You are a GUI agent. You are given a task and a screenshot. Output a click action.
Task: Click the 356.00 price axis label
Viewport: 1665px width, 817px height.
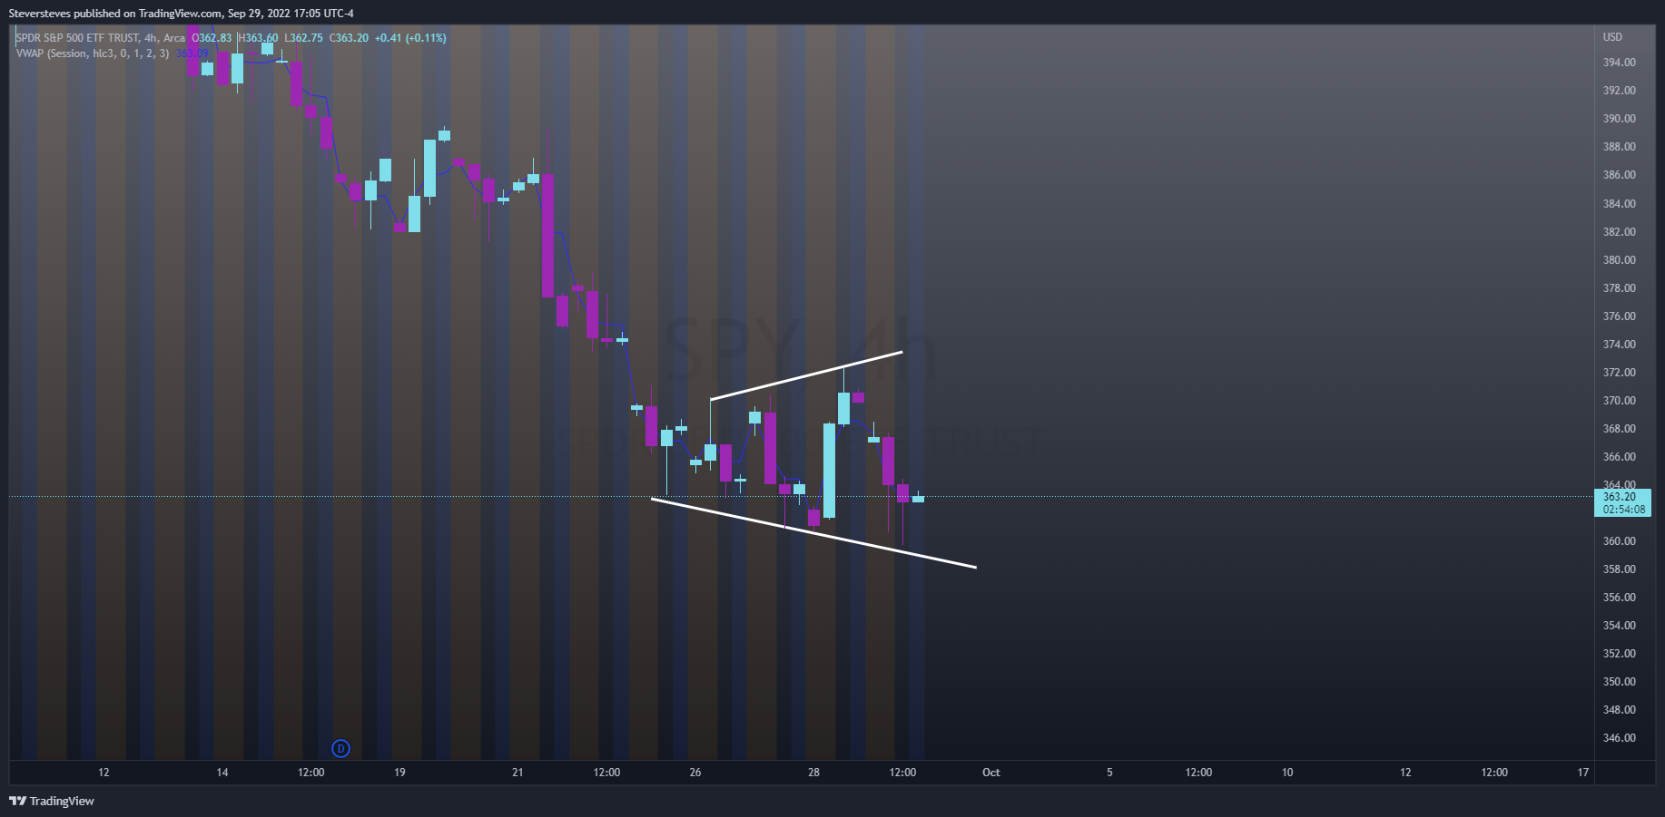(x=1619, y=598)
